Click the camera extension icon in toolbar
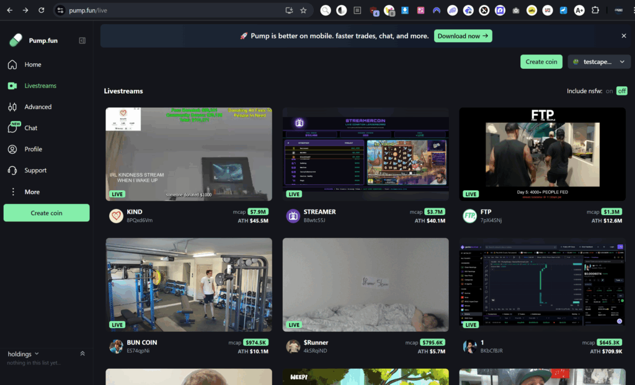 [x=516, y=11]
